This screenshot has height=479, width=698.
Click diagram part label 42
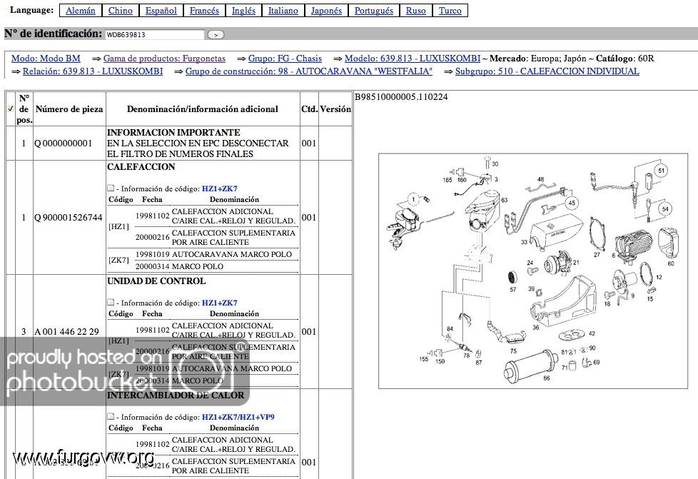[x=592, y=333]
